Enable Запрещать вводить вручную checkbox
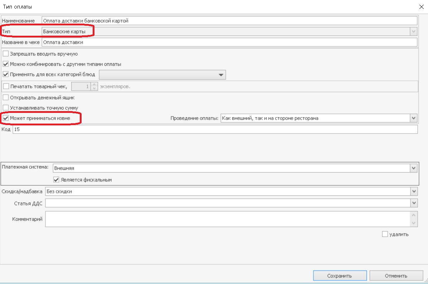The image size is (428, 284). (6, 54)
